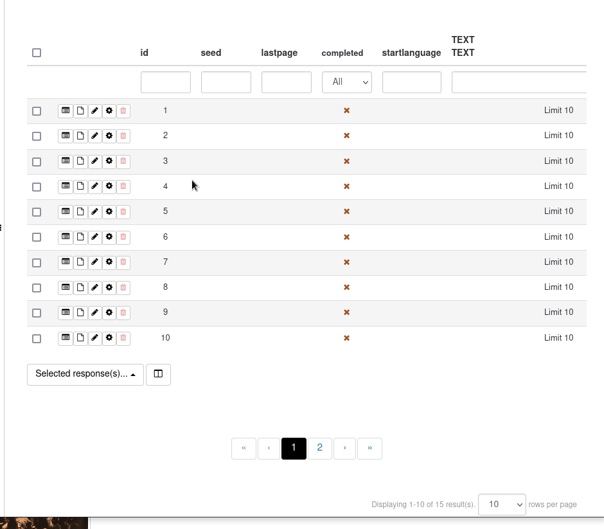Sort by TEXT TEXT column header

tap(463, 46)
